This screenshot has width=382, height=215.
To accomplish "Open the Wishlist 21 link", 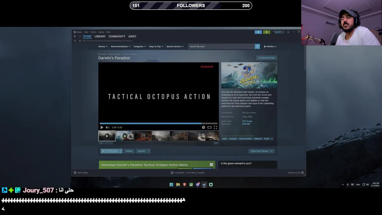I will click(270, 46).
